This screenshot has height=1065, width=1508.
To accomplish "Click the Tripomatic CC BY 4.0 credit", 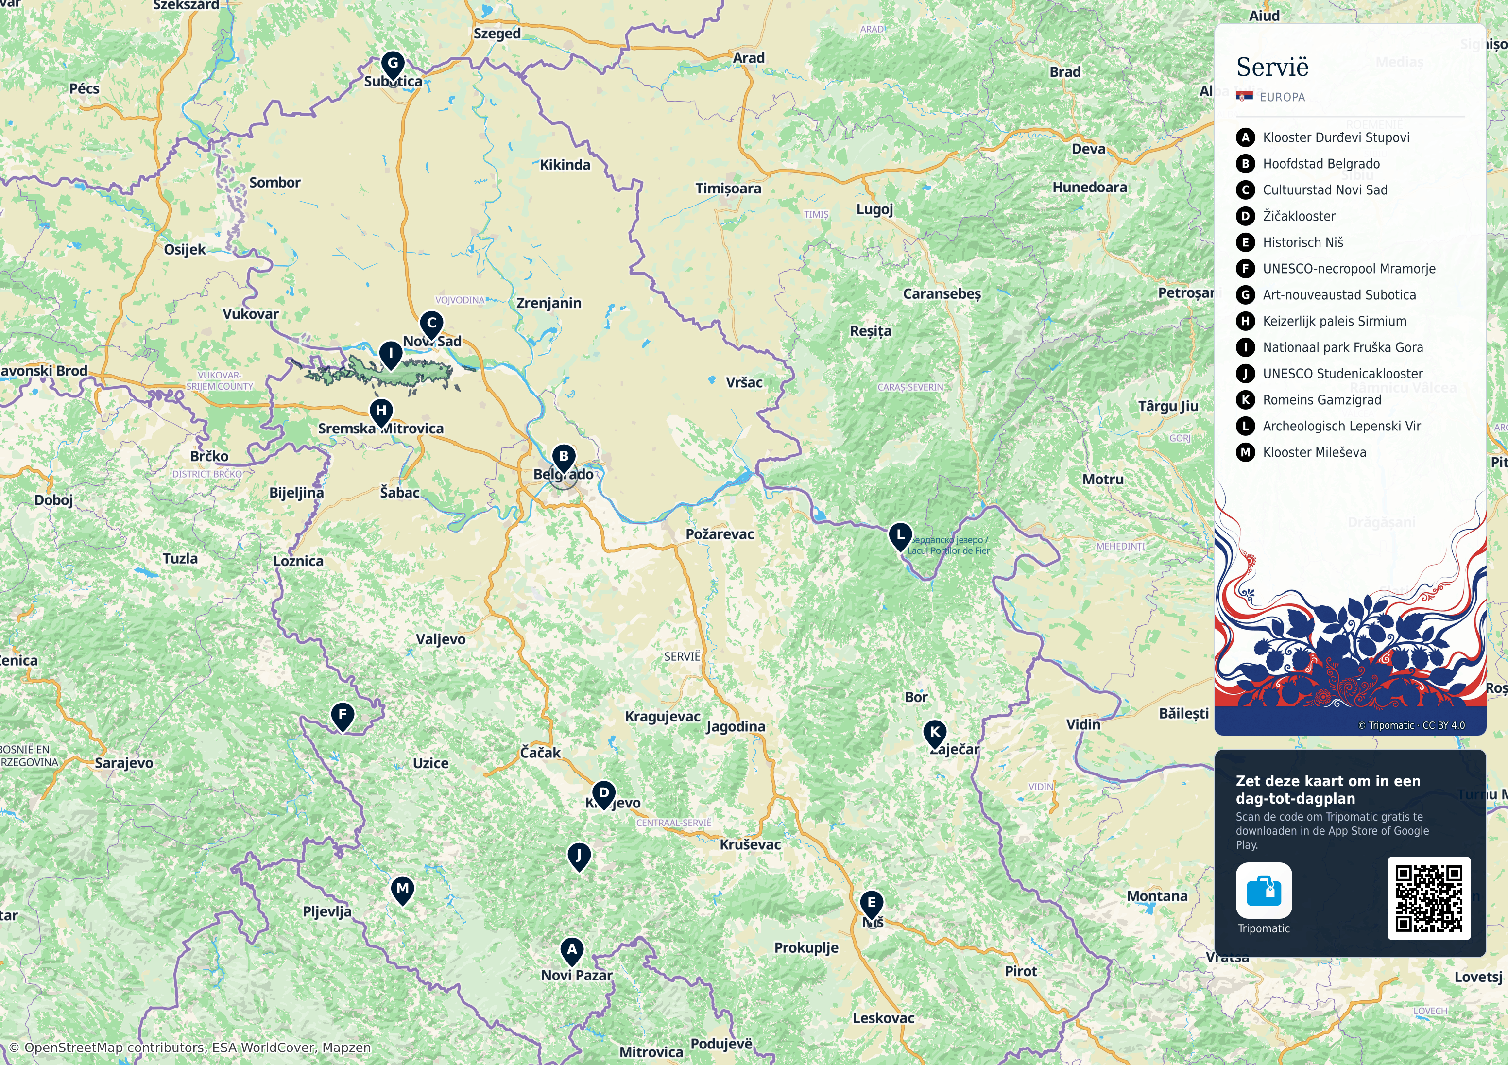I will 1411,725.
